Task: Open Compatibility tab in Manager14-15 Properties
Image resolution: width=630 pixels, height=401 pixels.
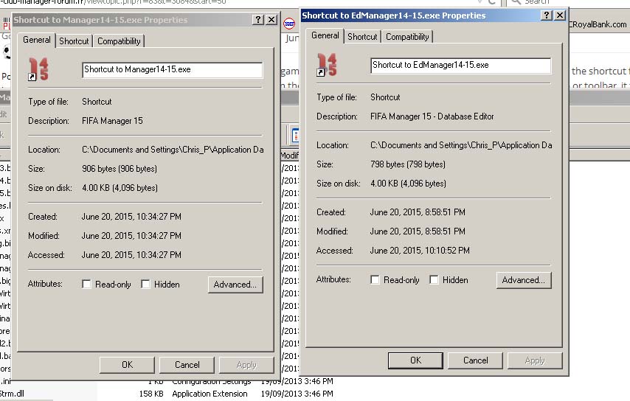Action: point(119,41)
